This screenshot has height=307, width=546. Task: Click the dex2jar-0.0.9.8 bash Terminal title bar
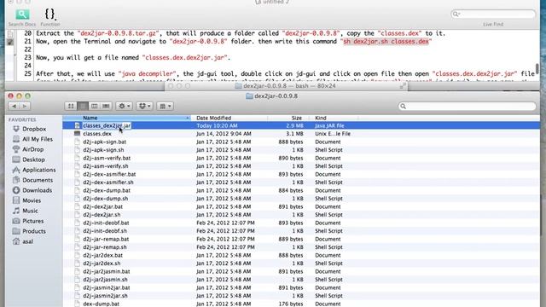click(x=286, y=85)
